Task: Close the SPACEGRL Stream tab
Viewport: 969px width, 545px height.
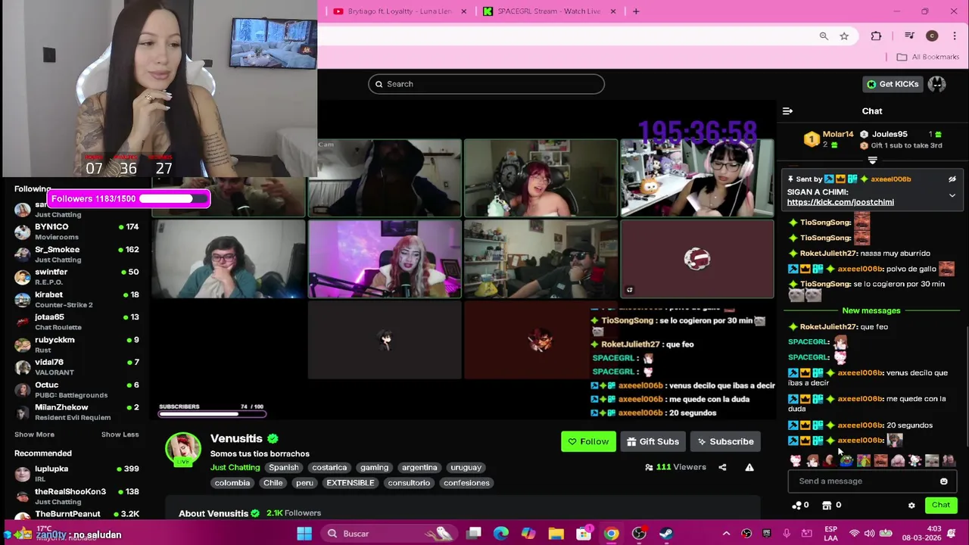Action: click(x=613, y=11)
